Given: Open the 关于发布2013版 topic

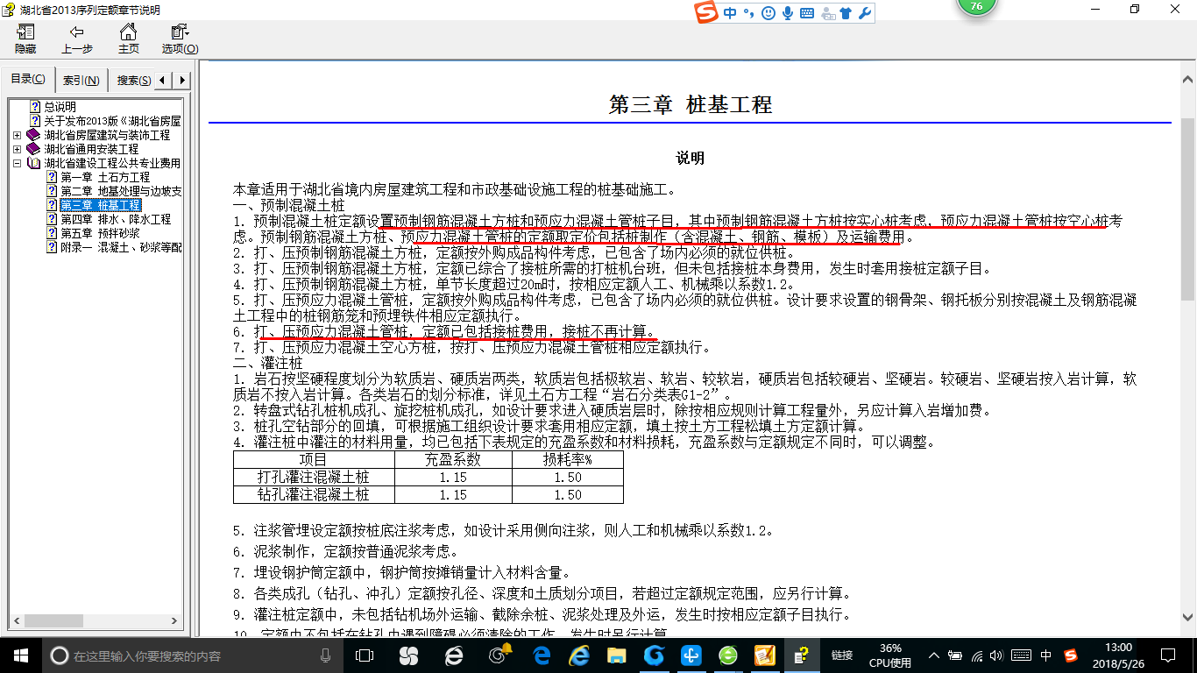Looking at the screenshot, I should 112,121.
